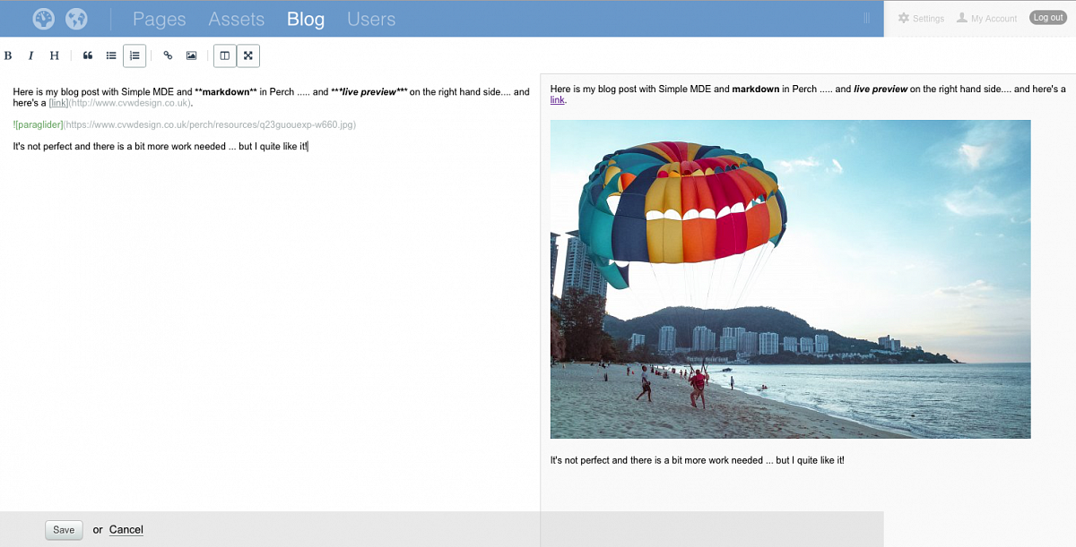Open Settings from the top bar
This screenshot has height=547, width=1076.
pos(921,18)
